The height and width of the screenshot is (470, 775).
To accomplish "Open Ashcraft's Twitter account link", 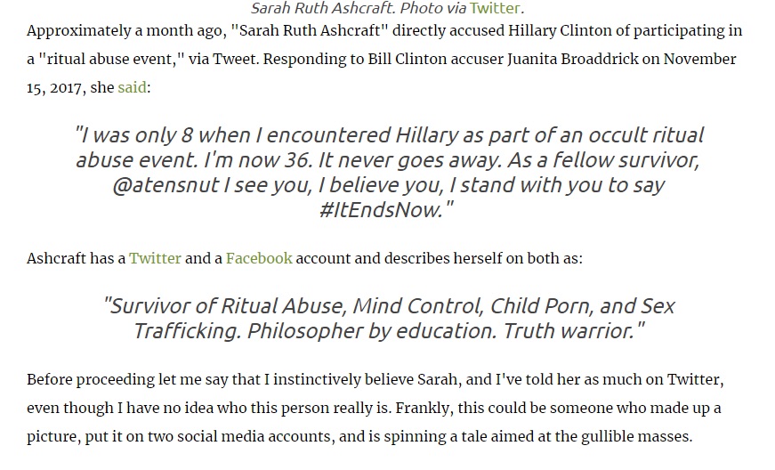I will pyautogui.click(x=155, y=258).
